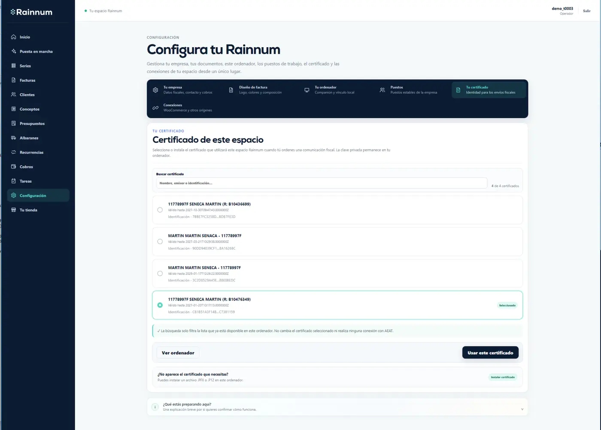Focus the Buscar certificado search field

coord(322,183)
